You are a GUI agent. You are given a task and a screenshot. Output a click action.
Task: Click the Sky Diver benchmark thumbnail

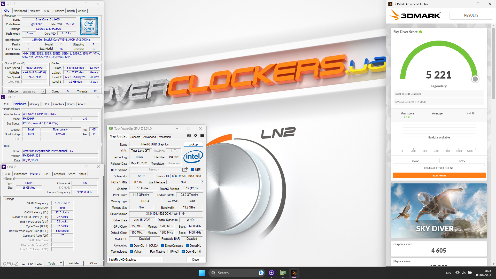pos(439,211)
